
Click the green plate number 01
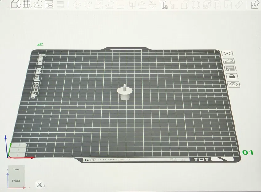tap(248, 152)
